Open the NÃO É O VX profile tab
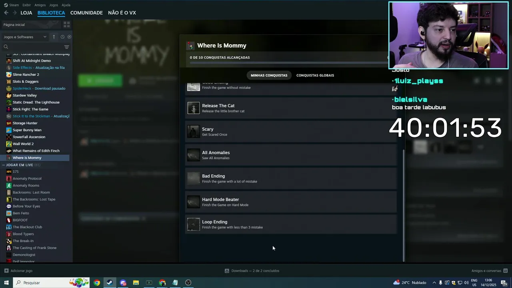Image resolution: width=512 pixels, height=288 pixels. [x=122, y=13]
